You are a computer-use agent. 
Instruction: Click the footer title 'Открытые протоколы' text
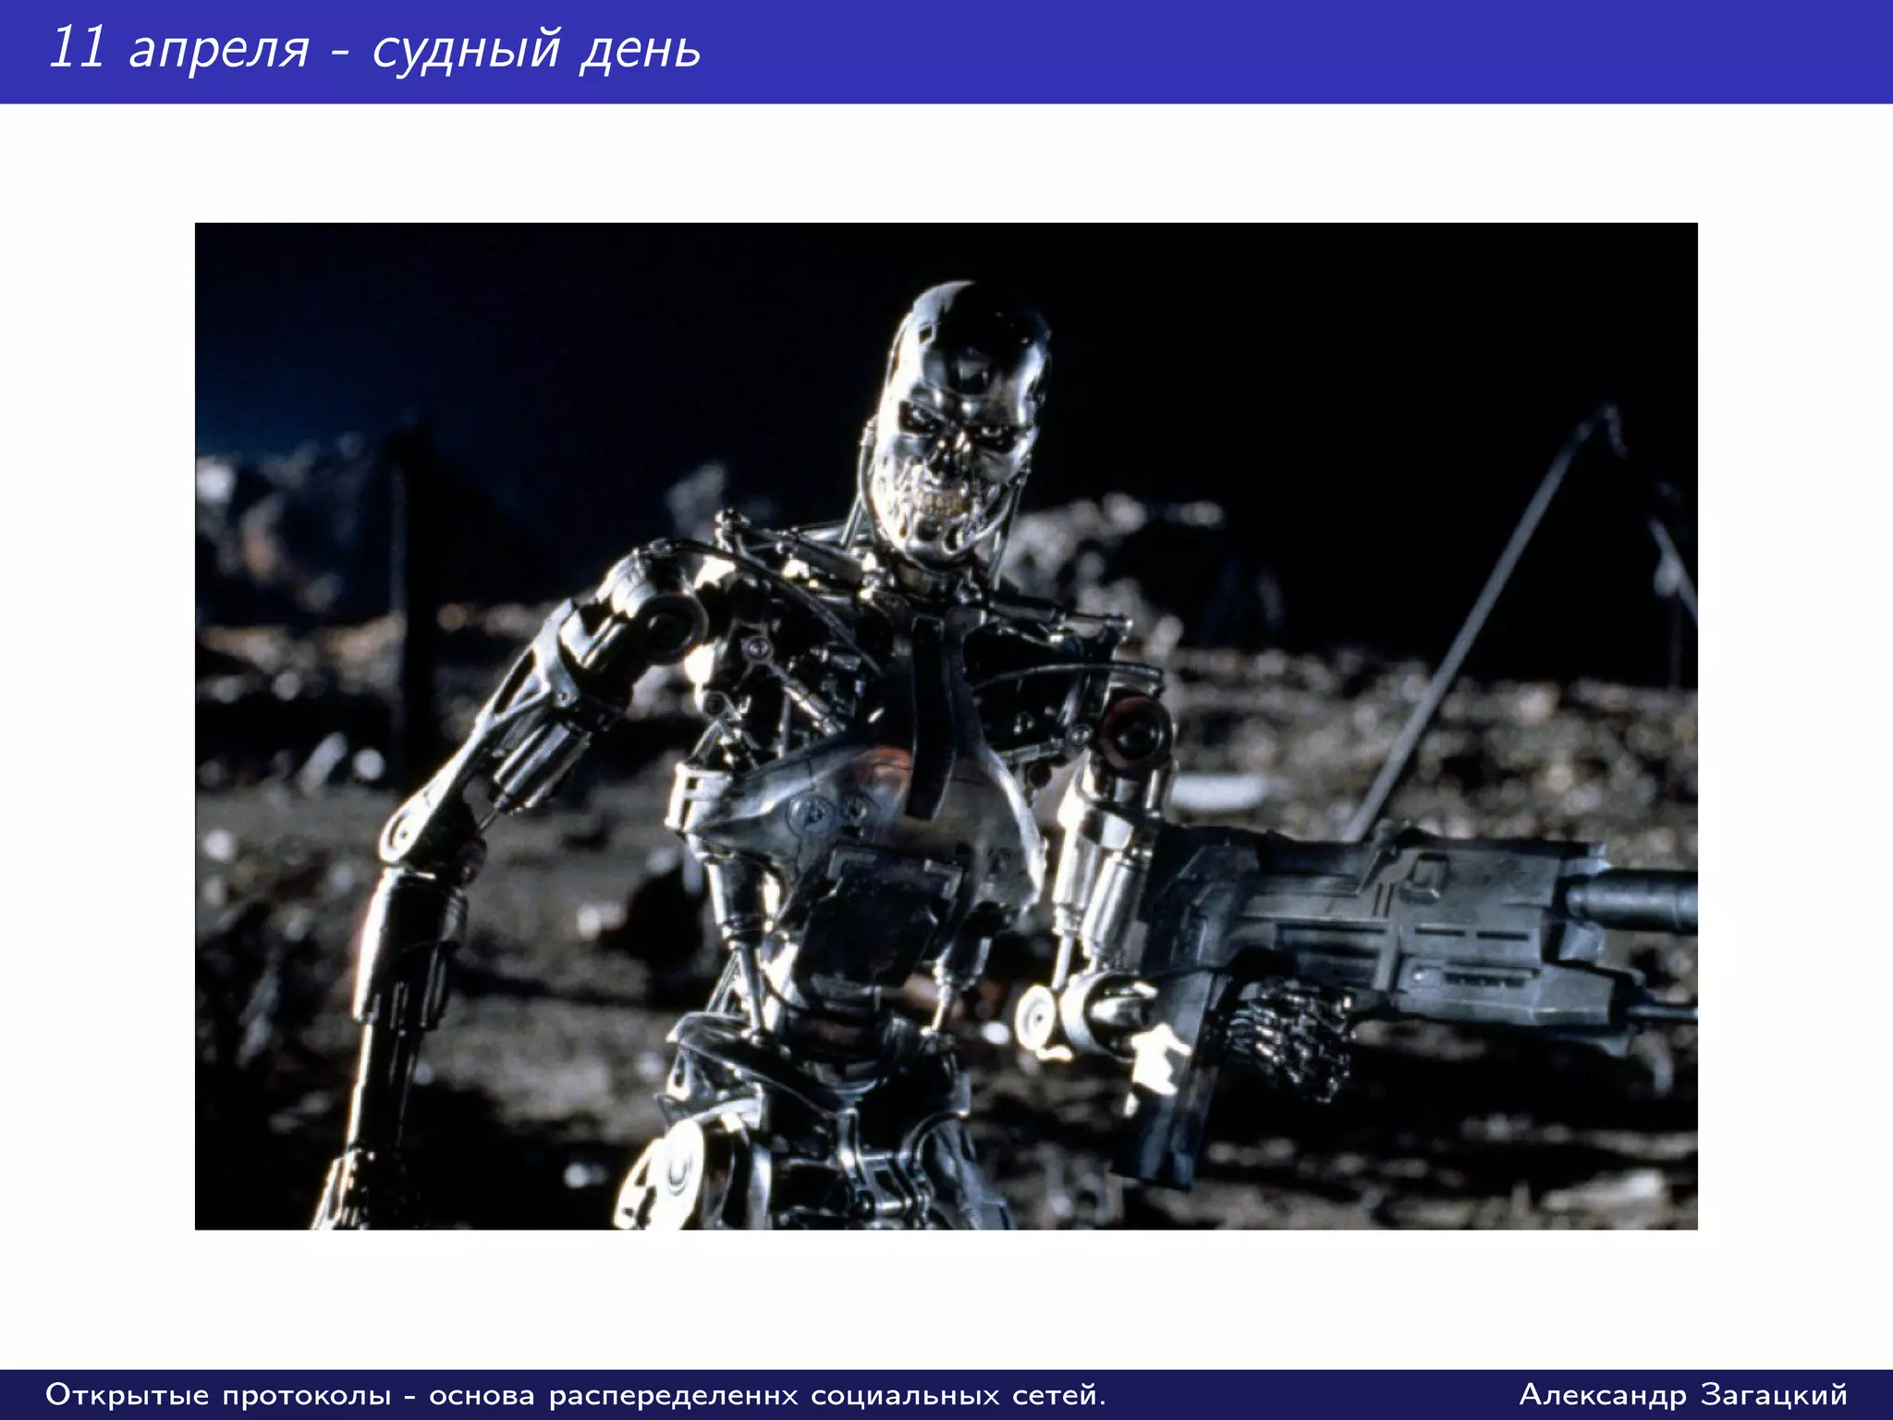218,1394
